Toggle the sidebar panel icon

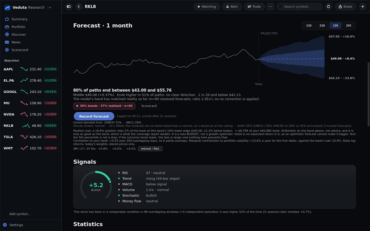pyautogui.click(x=69, y=7)
